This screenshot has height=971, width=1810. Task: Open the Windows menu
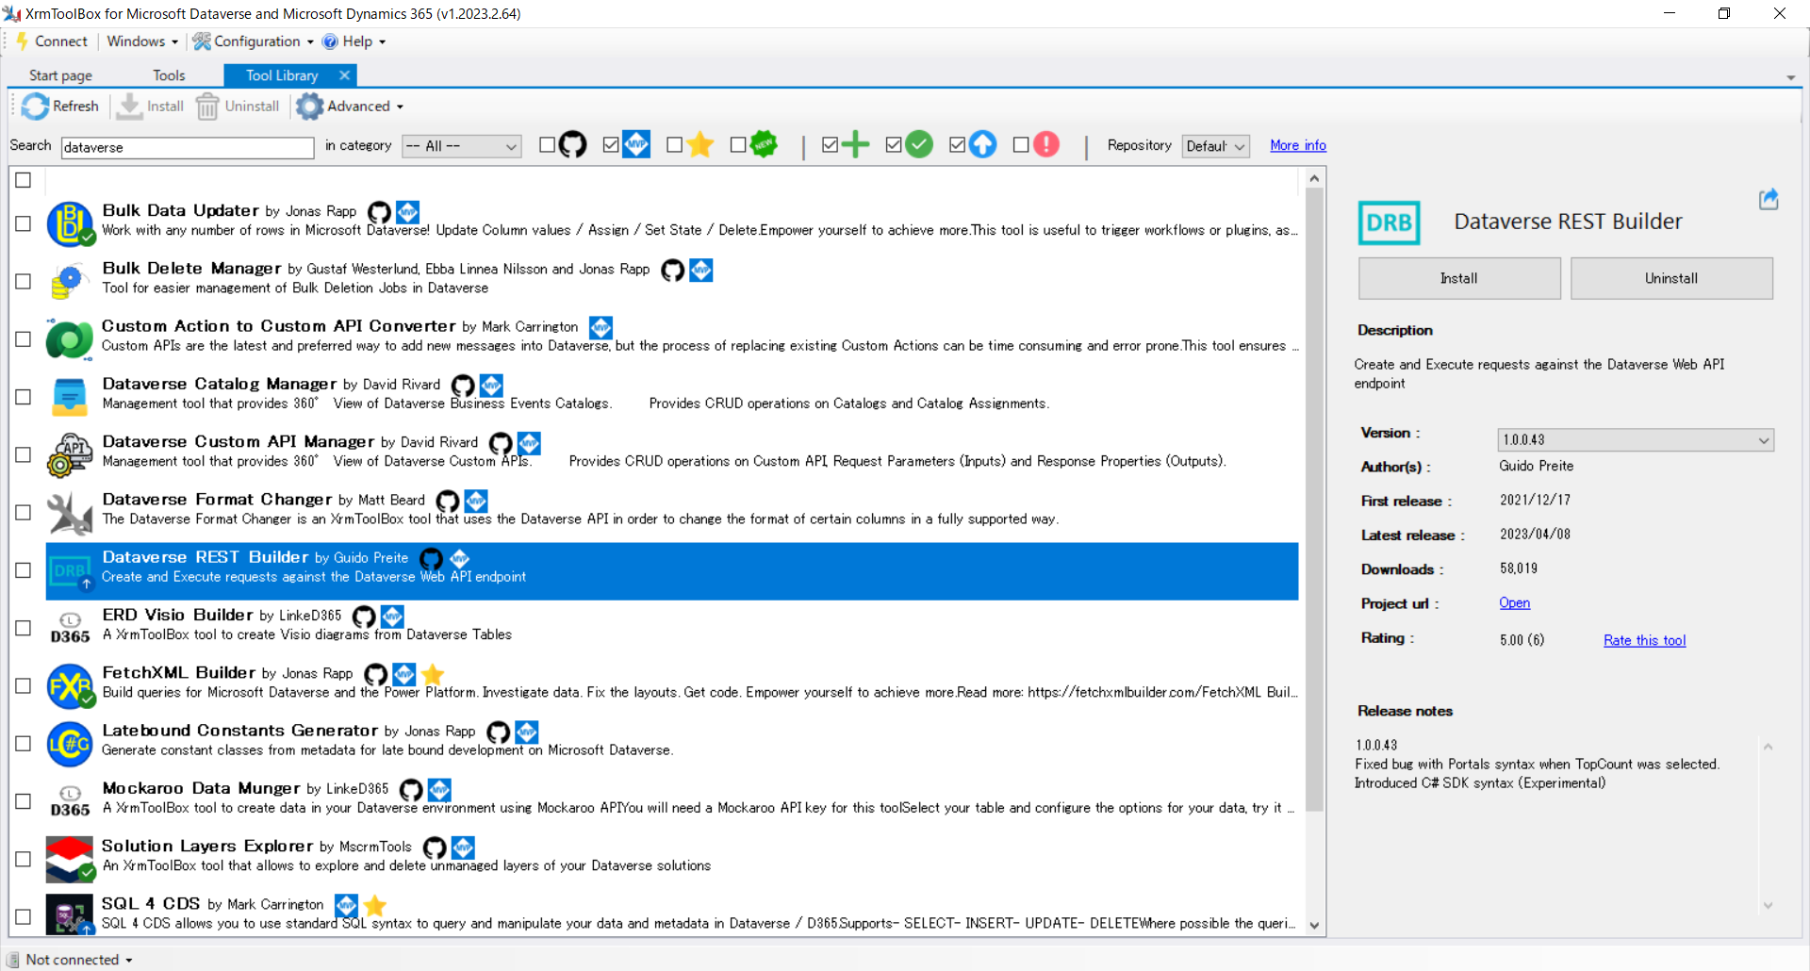click(x=141, y=41)
